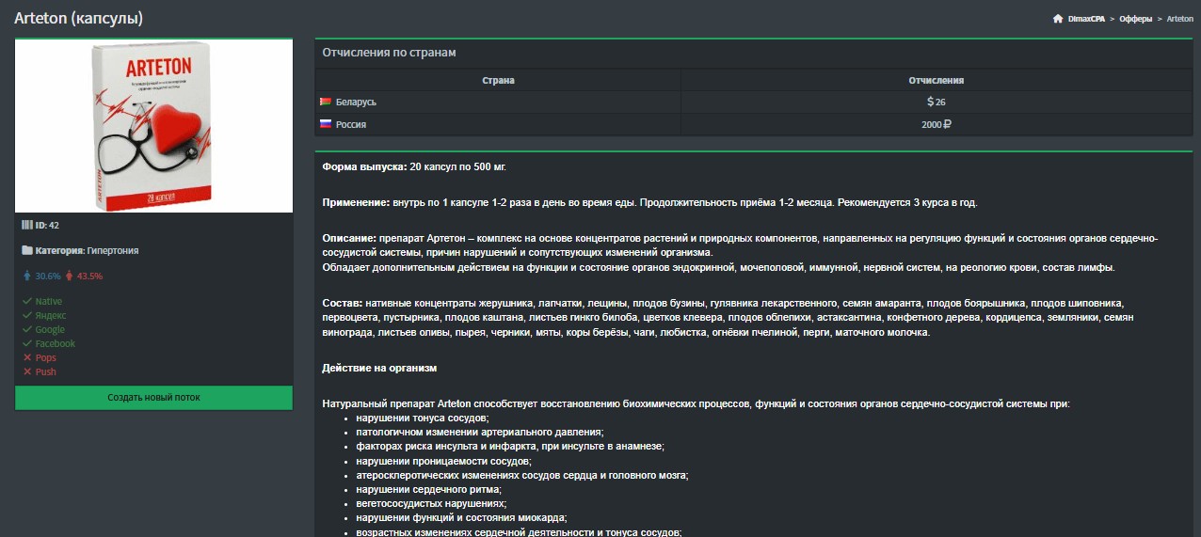
Task: Click the blue male audience icon
Action: (x=27, y=276)
